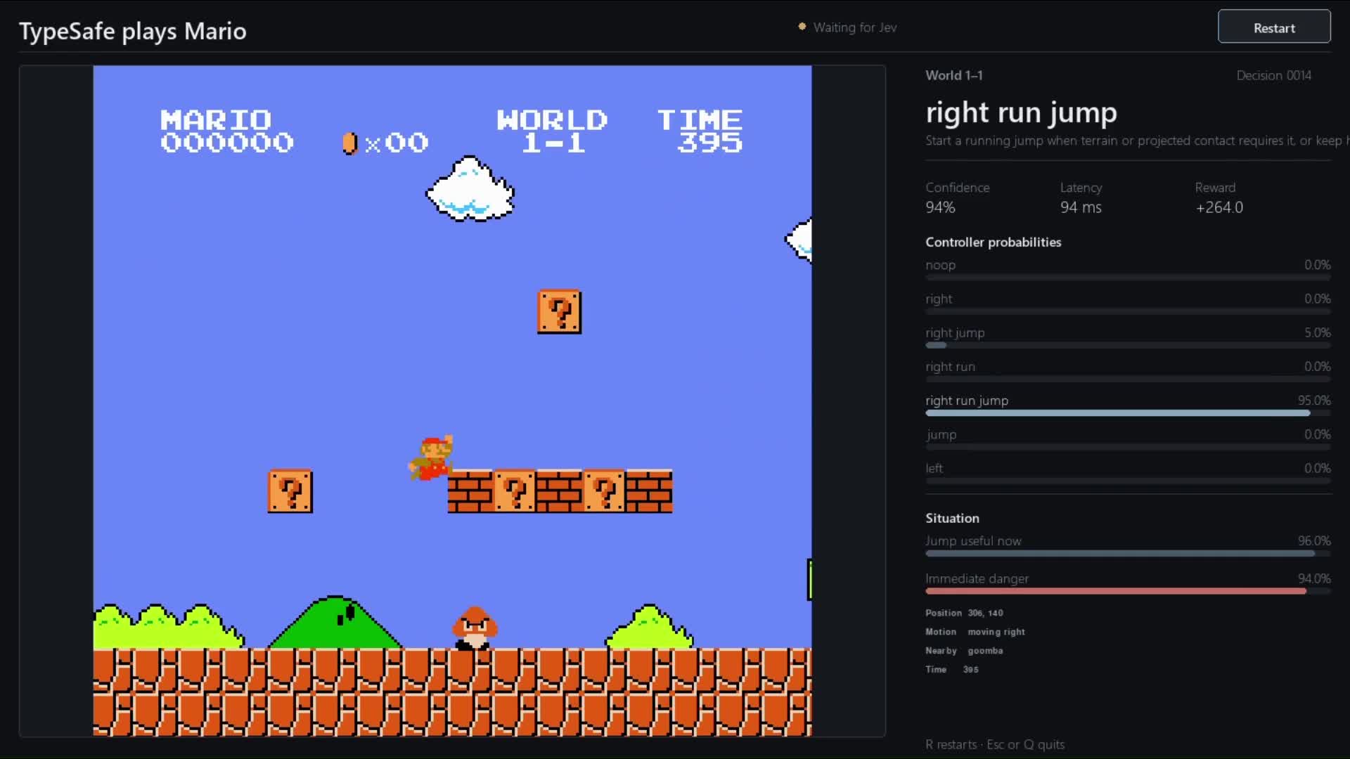
Task: Click the green hill with eyes
Action: 335,622
